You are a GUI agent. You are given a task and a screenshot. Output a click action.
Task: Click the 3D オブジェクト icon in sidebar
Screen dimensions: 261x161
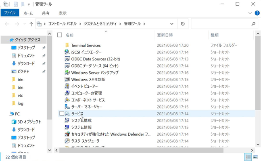click(x=14, y=122)
